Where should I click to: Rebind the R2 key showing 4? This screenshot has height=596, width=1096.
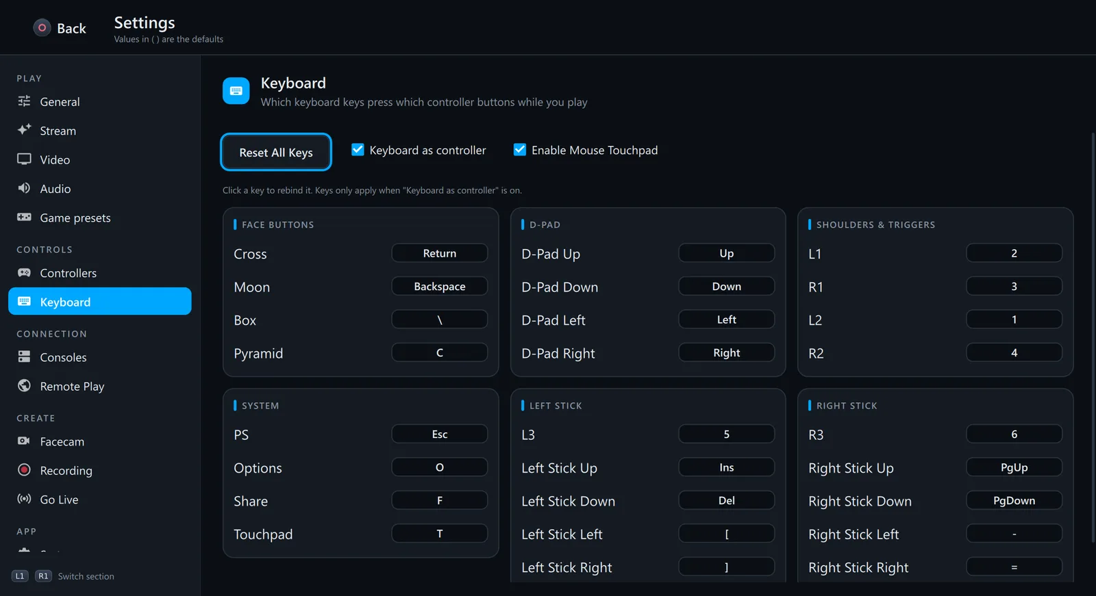[x=1014, y=352]
